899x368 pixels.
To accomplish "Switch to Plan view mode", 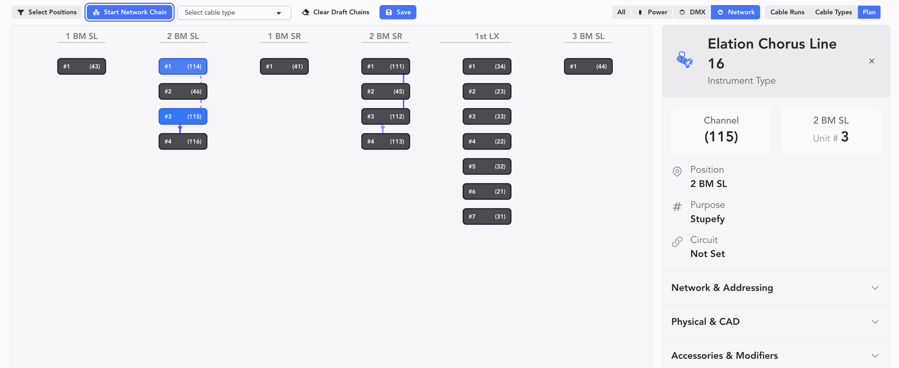I will 869,13.
